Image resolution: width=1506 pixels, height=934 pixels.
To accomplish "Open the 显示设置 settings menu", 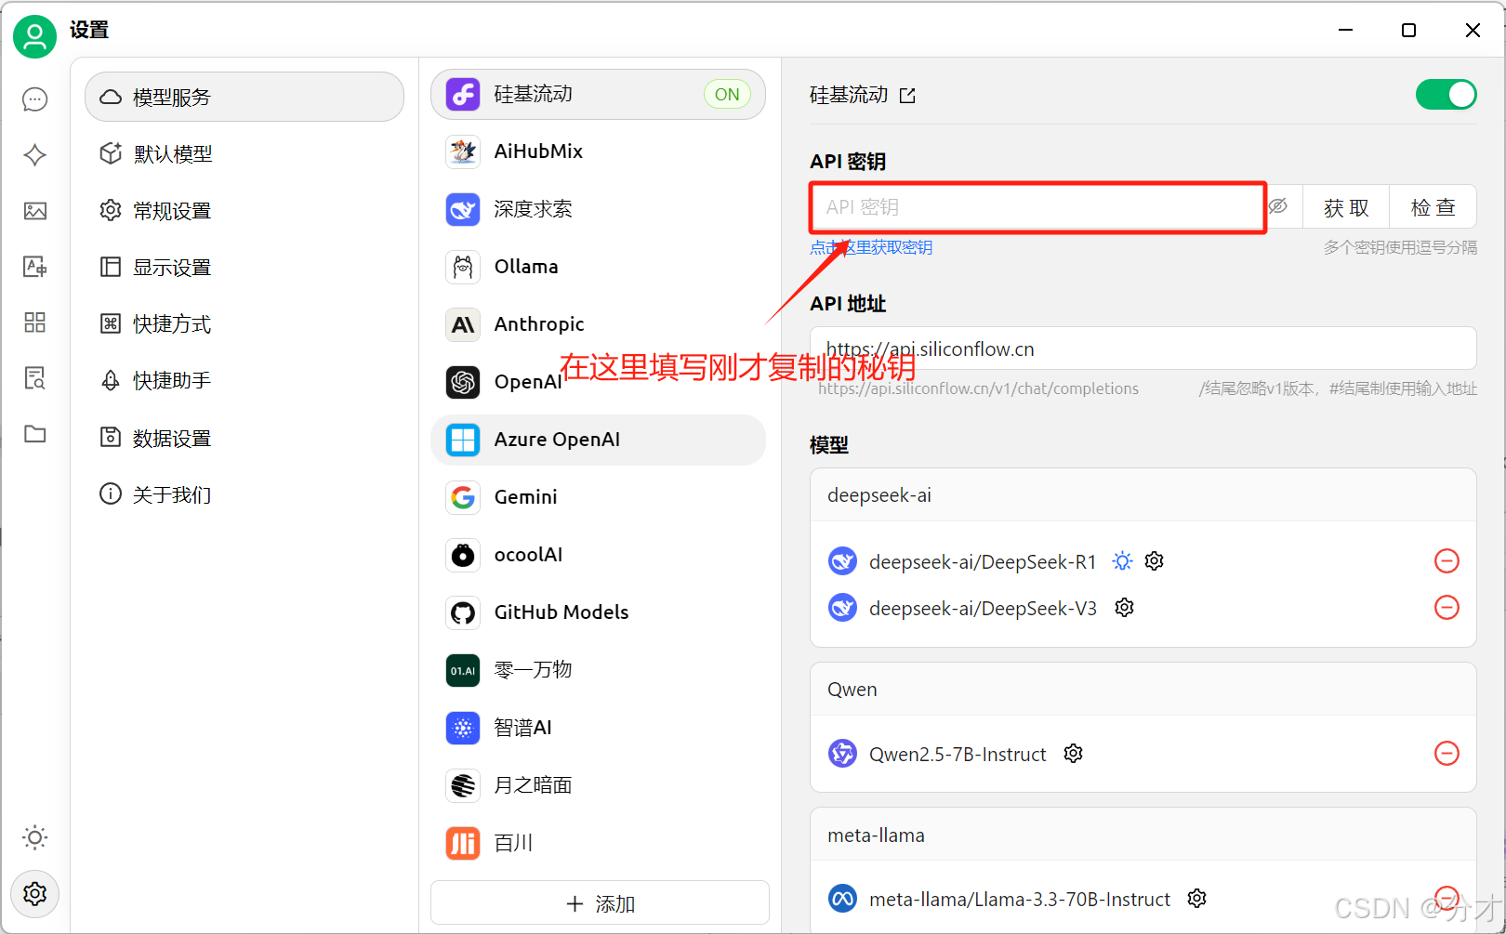I will tap(244, 268).
